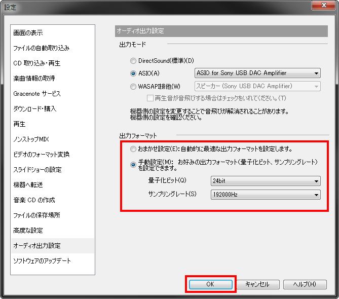Expand the 量子化ビット 24bit dropdown
This screenshot has height=299, width=339.
pos(265,181)
